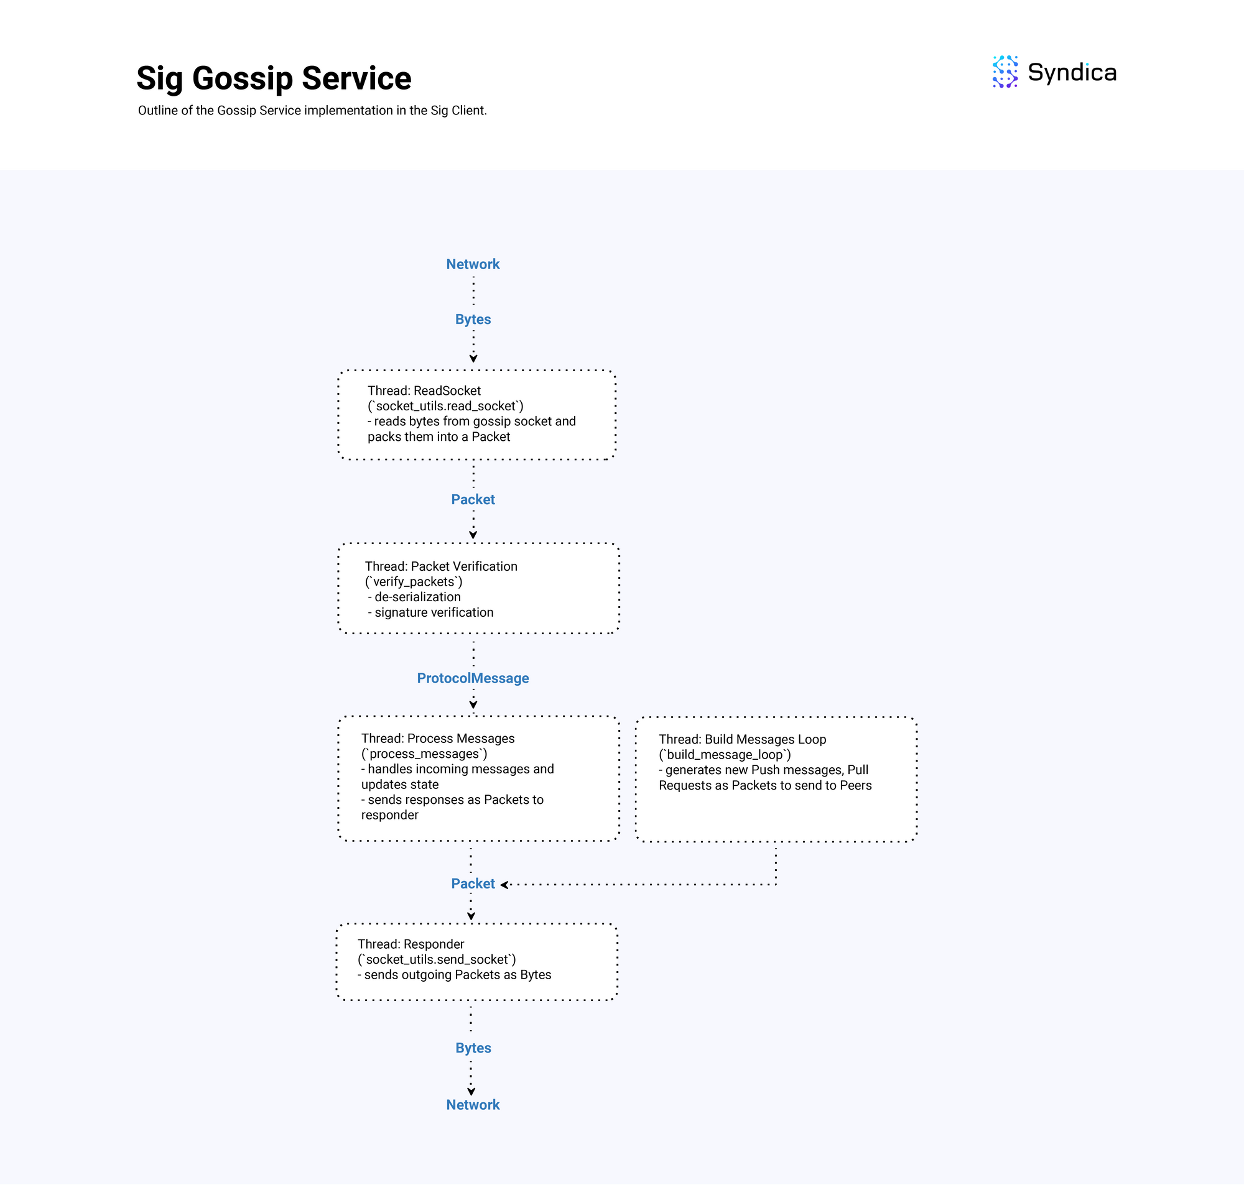
Task: Click the Packet label under ReadSocket
Action: (x=473, y=500)
